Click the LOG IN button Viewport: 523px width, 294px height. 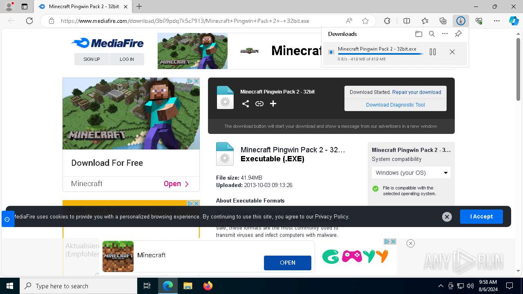pos(127,59)
